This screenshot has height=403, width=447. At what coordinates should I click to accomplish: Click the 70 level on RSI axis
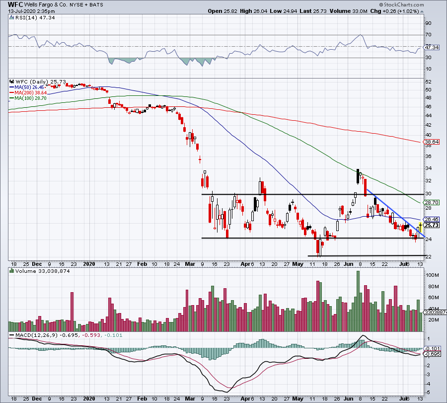coord(428,35)
